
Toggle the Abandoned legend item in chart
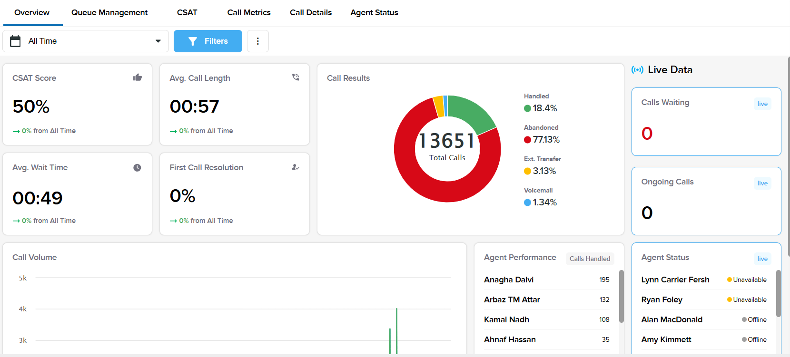pos(542,140)
